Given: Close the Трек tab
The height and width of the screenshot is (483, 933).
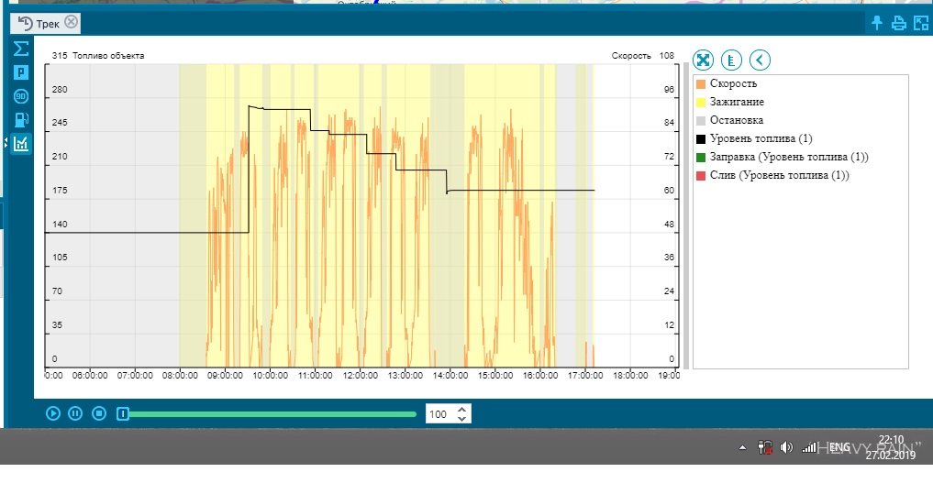Looking at the screenshot, I should point(72,22).
